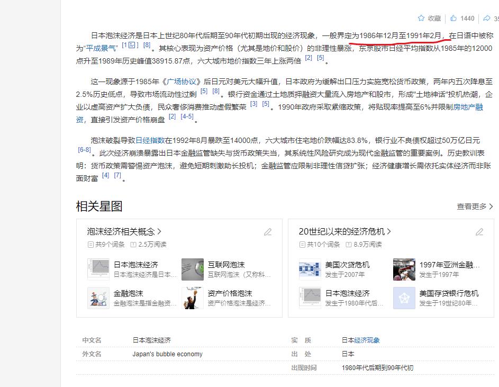499x387 pixels.
Task: Click the share arrow icon
Action: point(487,18)
